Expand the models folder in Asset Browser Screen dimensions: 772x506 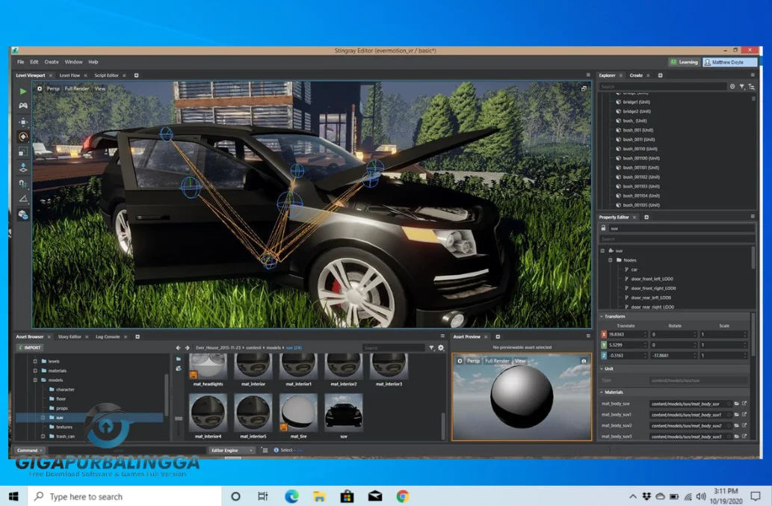click(34, 381)
